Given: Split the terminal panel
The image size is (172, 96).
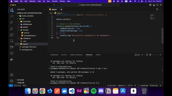Looking at the screenshot, I should pyautogui.click(x=147, y=55).
